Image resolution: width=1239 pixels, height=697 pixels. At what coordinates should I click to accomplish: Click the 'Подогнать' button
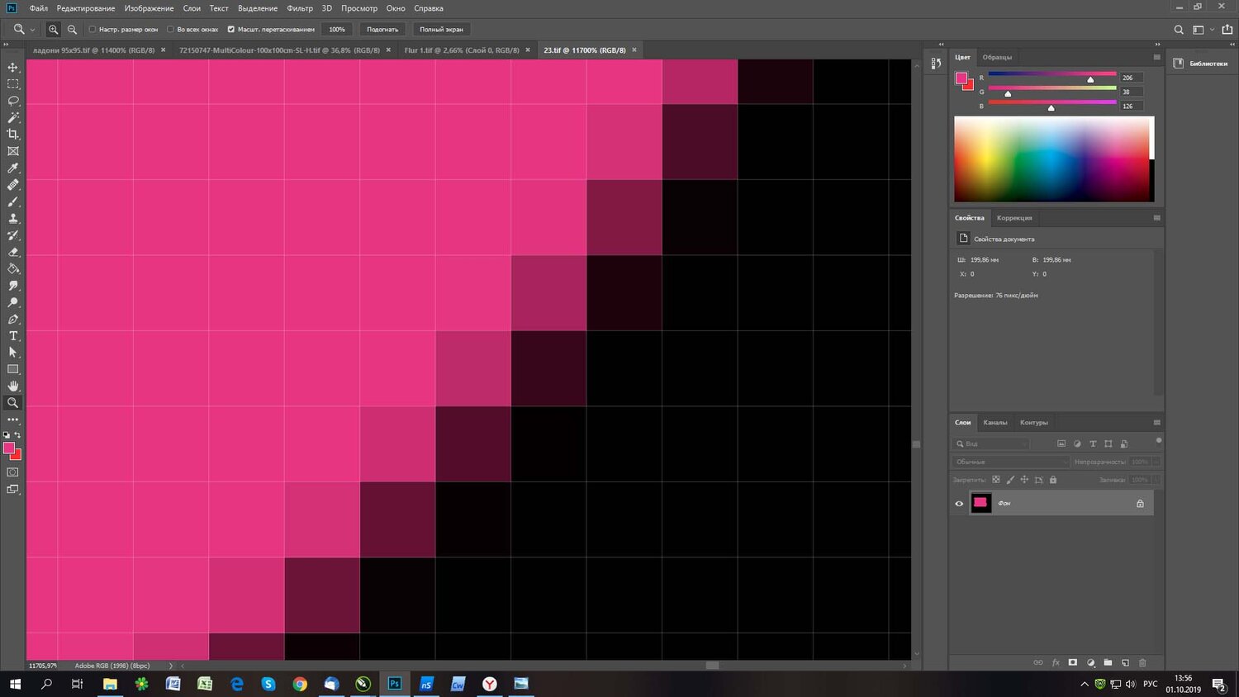coord(382,30)
